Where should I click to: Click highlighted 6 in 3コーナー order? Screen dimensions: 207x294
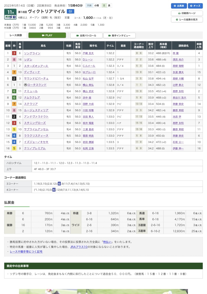click(x=59, y=184)
